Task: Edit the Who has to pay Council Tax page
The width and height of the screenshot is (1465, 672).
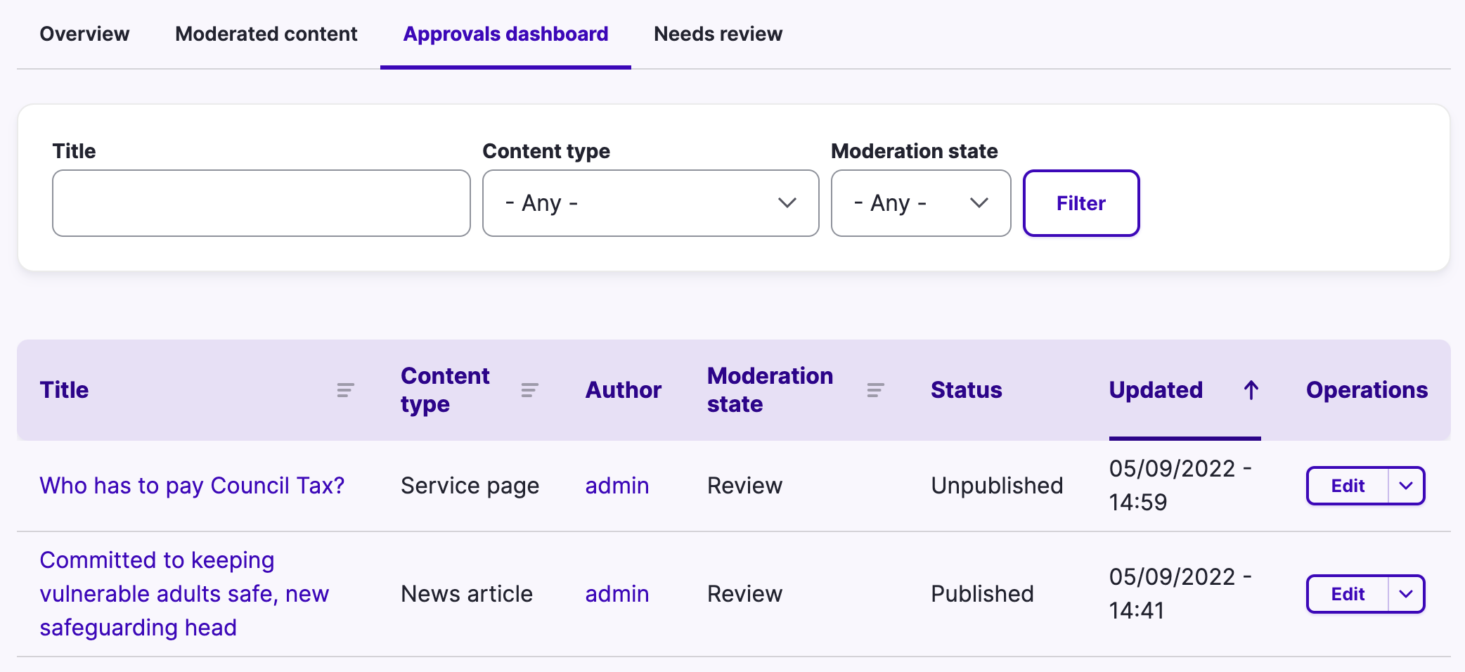Action: pyautogui.click(x=1347, y=486)
